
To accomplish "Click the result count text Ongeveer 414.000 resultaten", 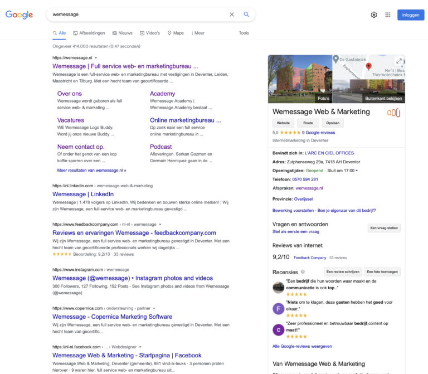I will 96,46.
